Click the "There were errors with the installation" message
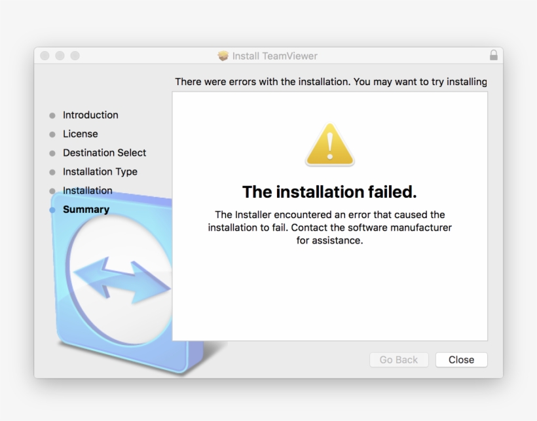This screenshot has height=421, width=537. (x=331, y=82)
